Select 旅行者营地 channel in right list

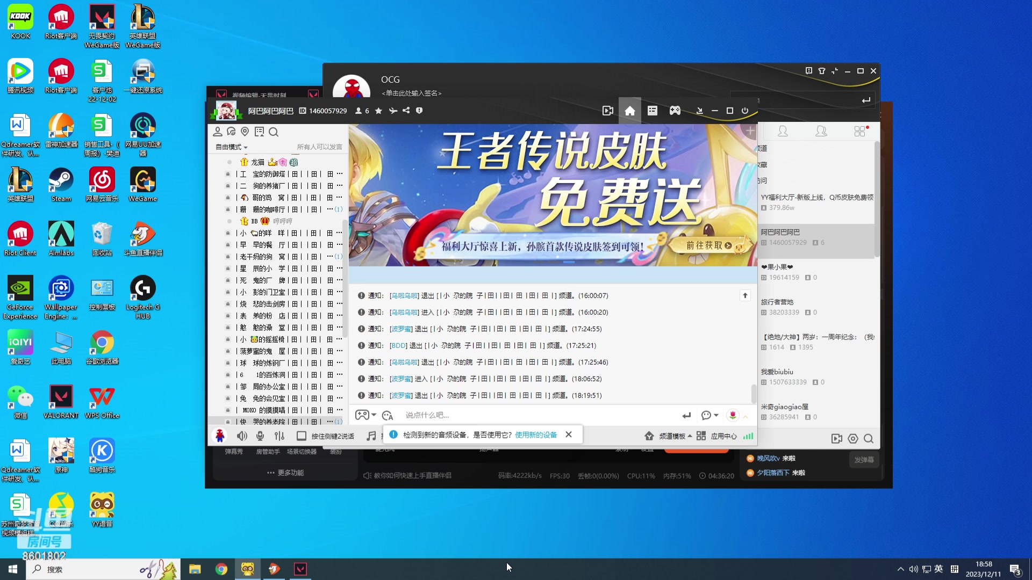pyautogui.click(x=816, y=307)
